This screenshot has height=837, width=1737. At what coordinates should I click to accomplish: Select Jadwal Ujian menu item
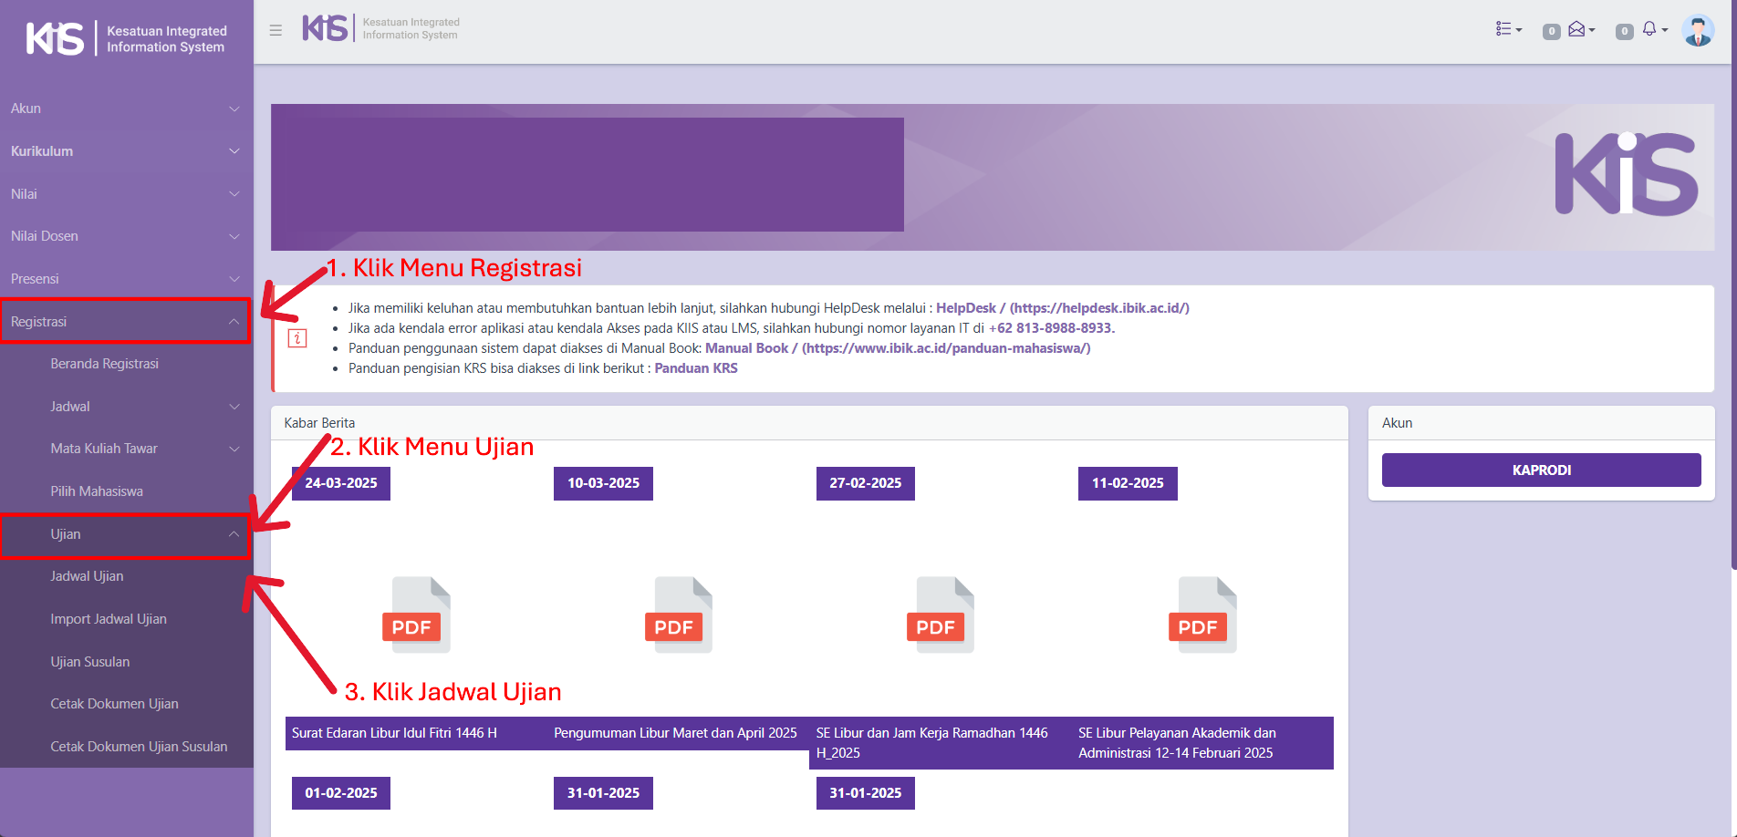click(87, 576)
